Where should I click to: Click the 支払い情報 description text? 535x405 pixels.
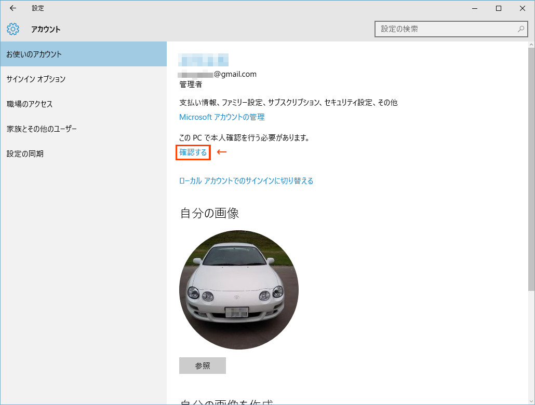[x=288, y=103]
